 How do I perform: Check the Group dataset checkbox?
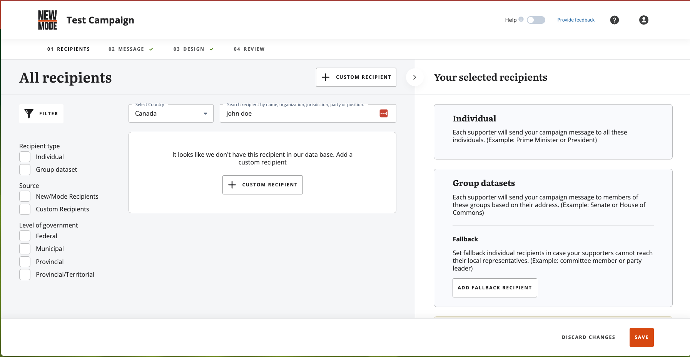(25, 169)
